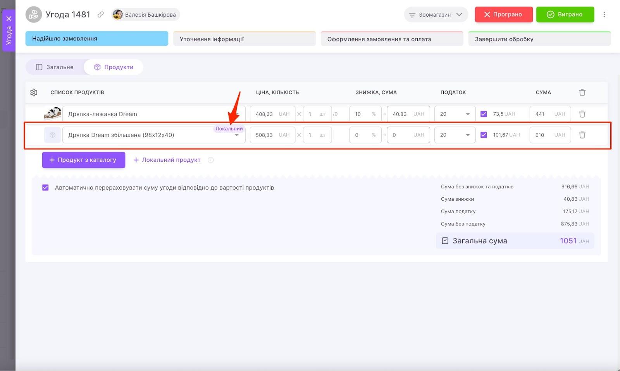Show info tooltip beside Локальний продукт

point(210,160)
